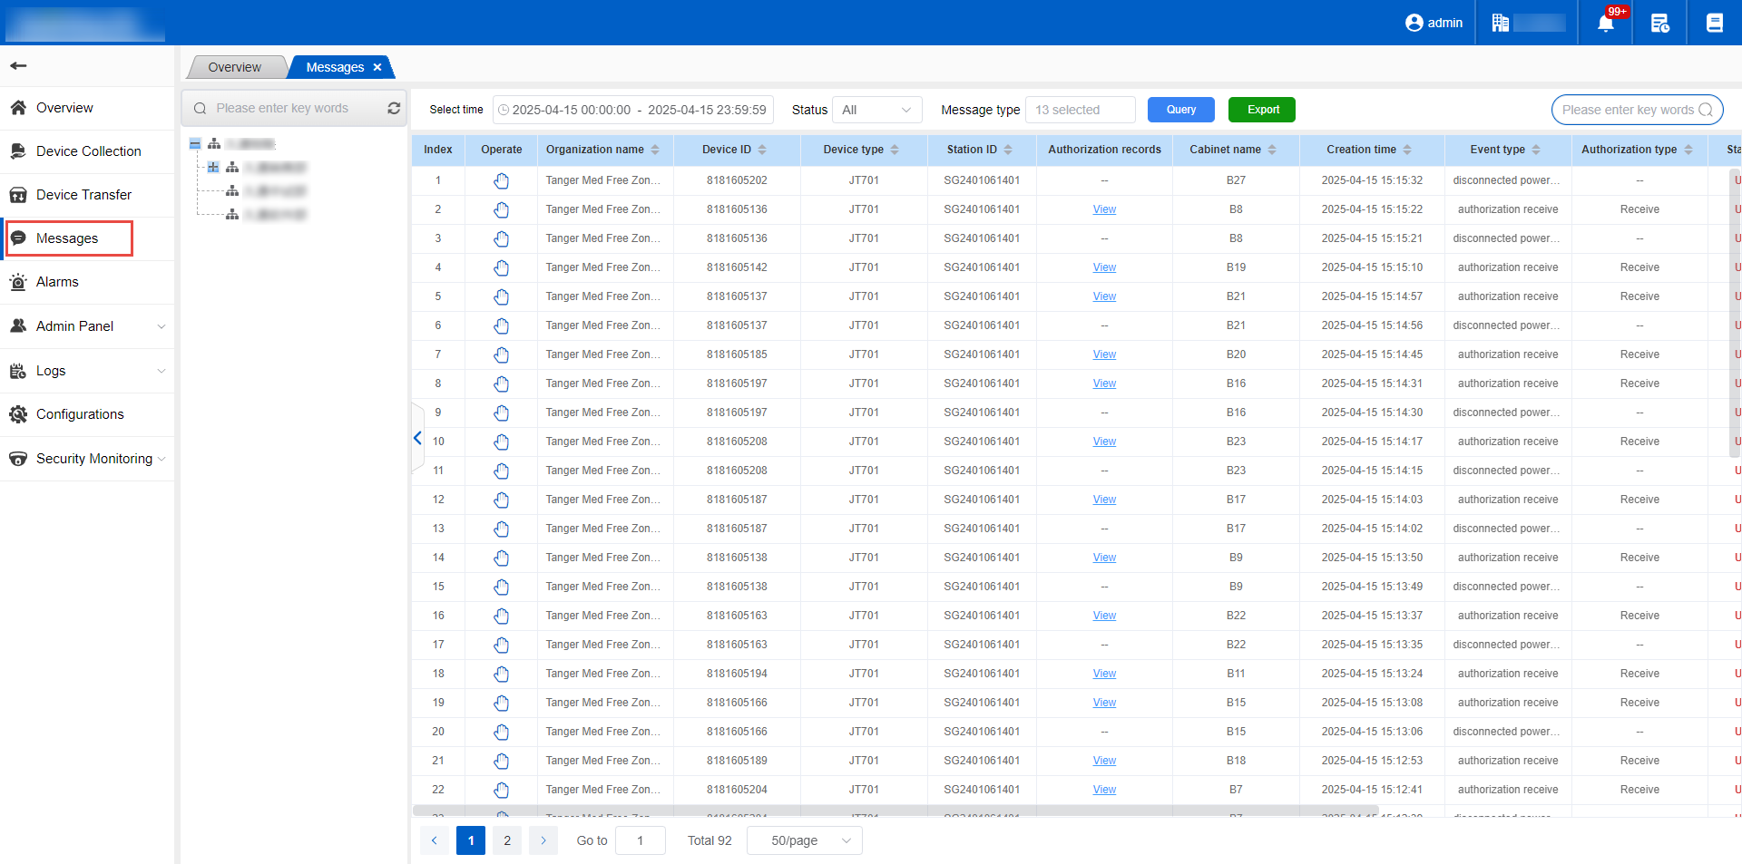Click the operate hand icon in row 1
Image resolution: width=1742 pixels, height=864 pixels.
pos(501,180)
